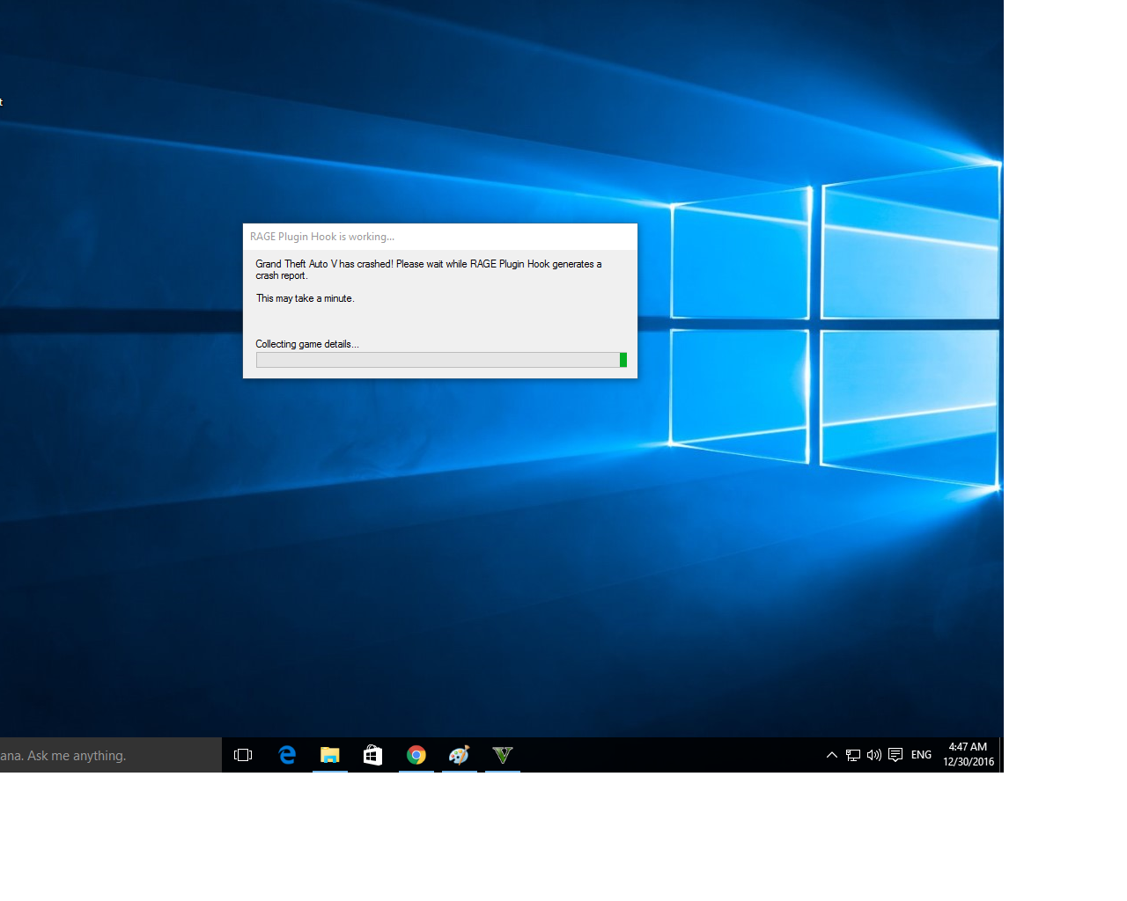Open the Action Center notifications icon
The width and height of the screenshot is (1127, 901).
[x=895, y=755]
